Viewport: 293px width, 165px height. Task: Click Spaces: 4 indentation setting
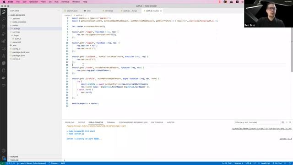pyautogui.click(x=239, y=163)
